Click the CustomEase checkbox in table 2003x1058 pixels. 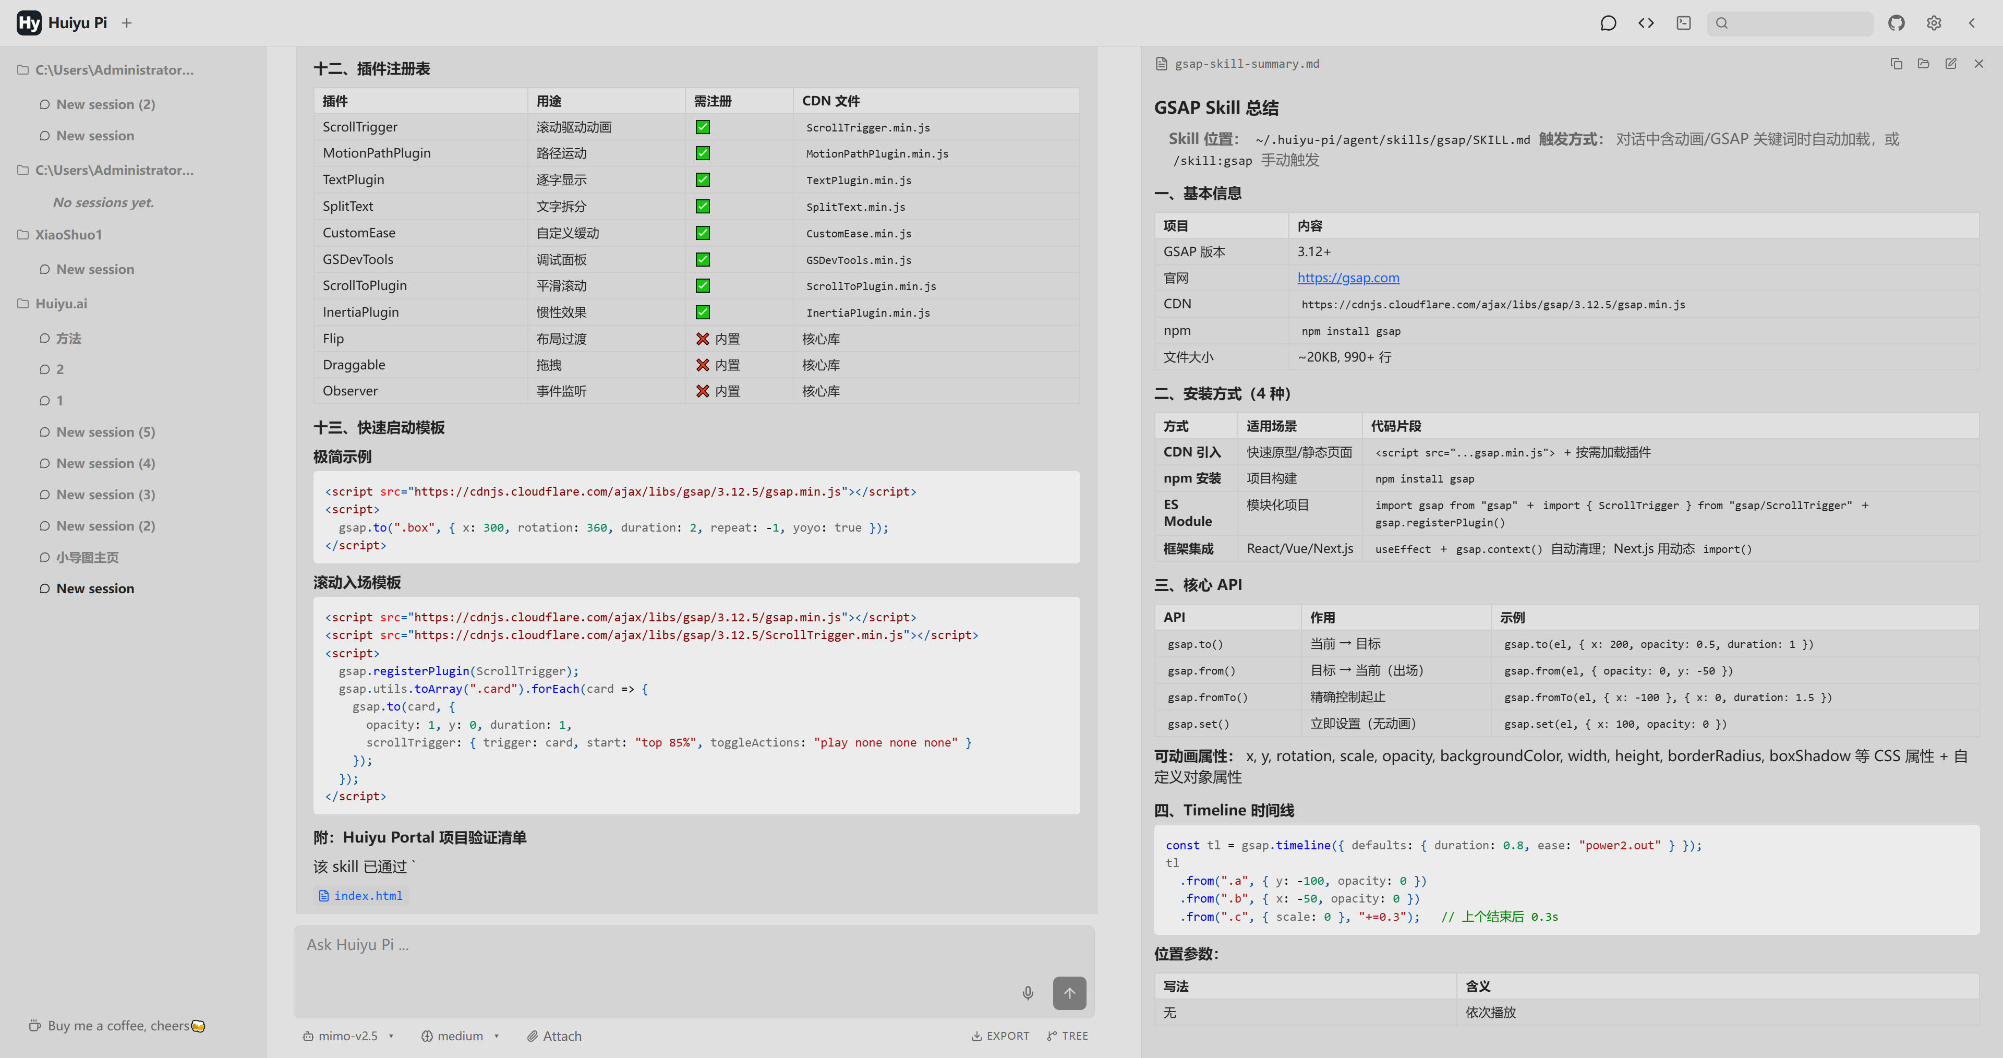(702, 233)
